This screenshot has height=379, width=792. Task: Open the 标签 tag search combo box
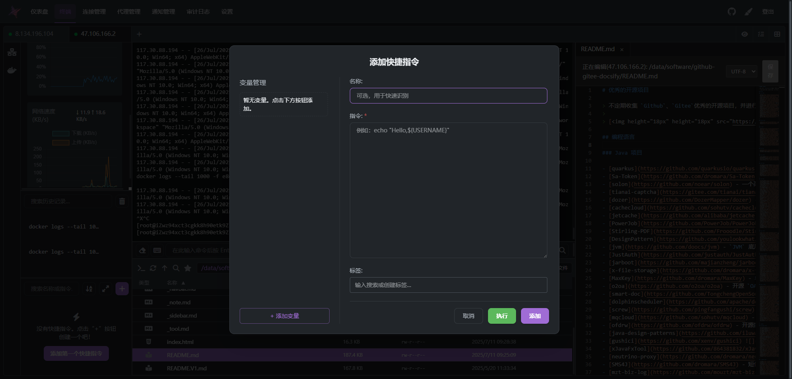coord(448,285)
